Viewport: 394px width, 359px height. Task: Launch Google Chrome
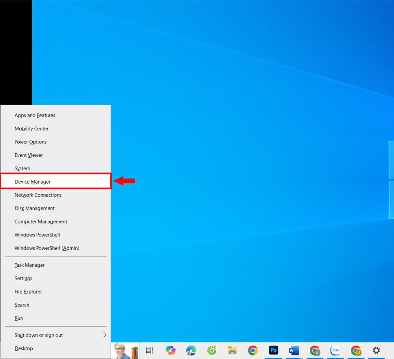[x=253, y=350]
